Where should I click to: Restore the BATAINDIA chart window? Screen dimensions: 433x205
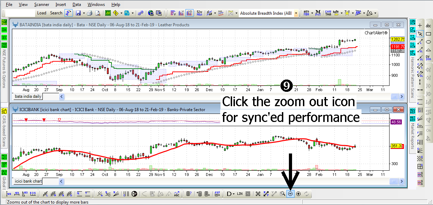pos(386,25)
